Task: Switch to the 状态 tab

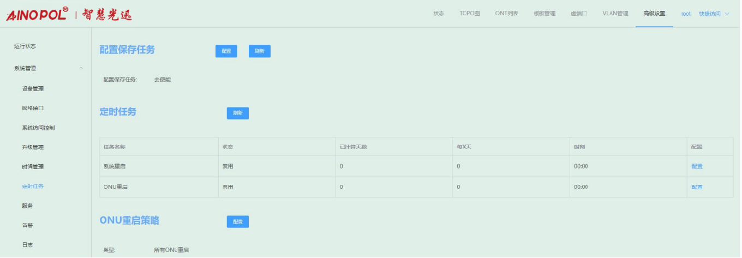Action: pos(439,14)
